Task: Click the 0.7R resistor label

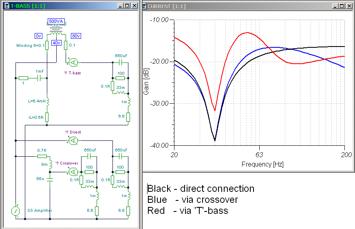Action: pyautogui.click(x=42, y=151)
